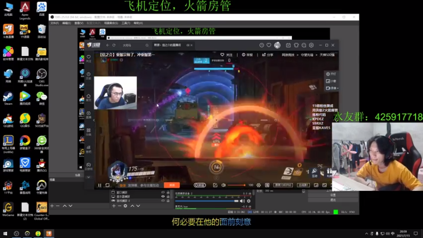This screenshot has width=423, height=238.
Task: Toggle the 弹幕 danmaku switch in player
Action: click(x=200, y=185)
